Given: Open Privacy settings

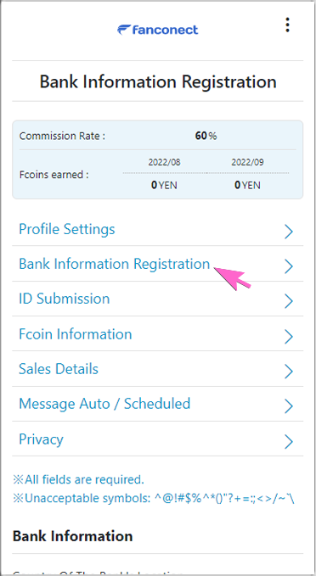Looking at the screenshot, I should tap(42, 439).
